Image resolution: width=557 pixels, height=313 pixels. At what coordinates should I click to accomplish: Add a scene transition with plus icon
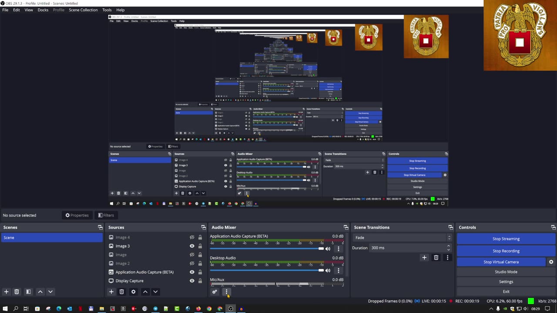click(x=424, y=257)
